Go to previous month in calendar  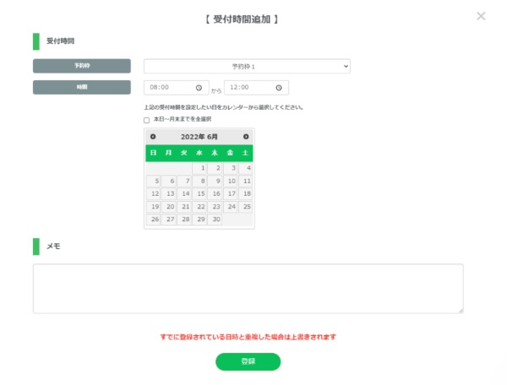153,137
